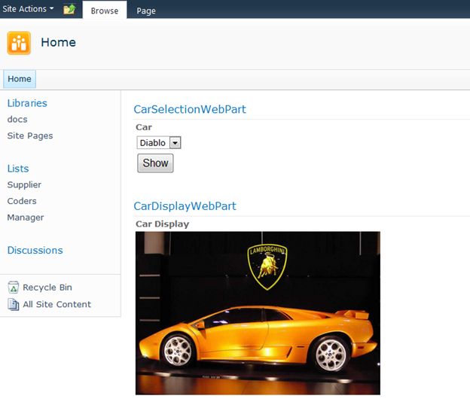Select the Home navigation tab

point(20,79)
